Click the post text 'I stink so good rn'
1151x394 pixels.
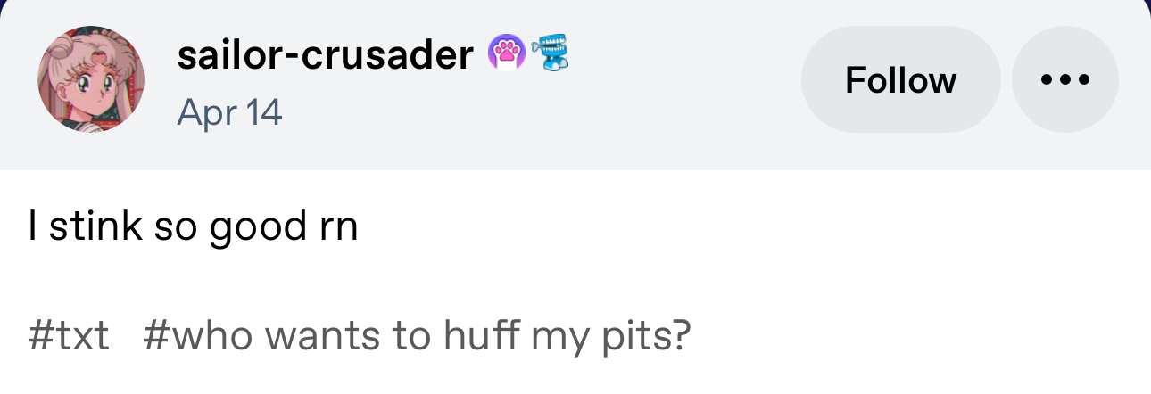coord(193,226)
